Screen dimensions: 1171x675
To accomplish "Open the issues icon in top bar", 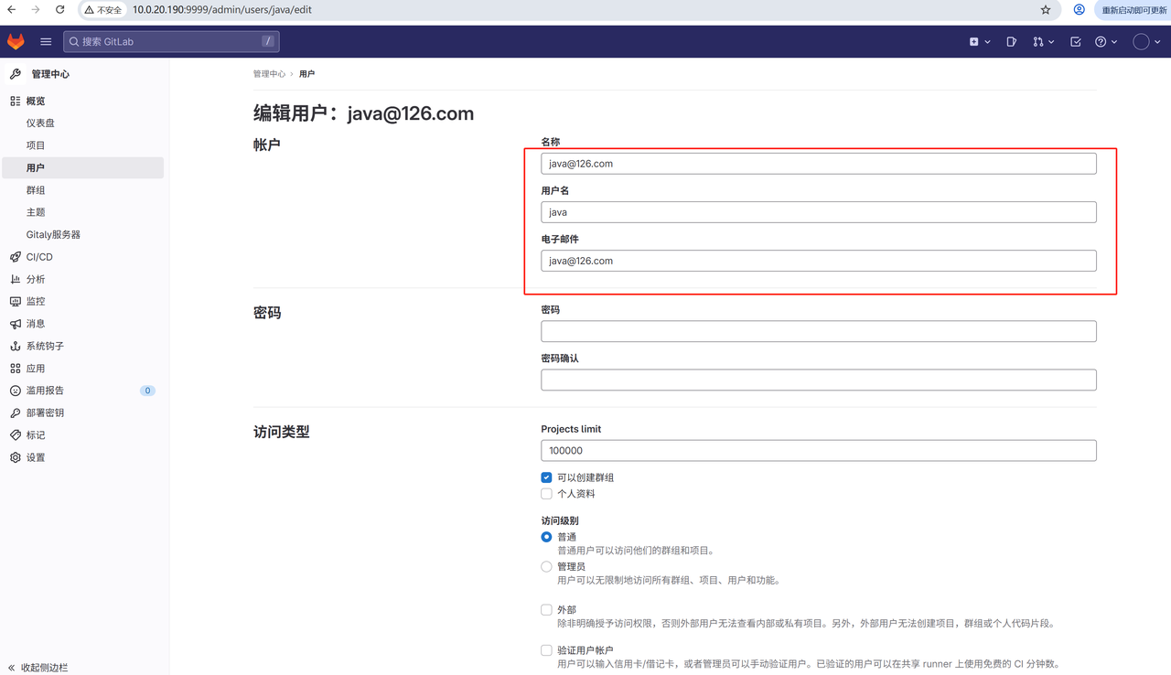I will coord(1011,41).
